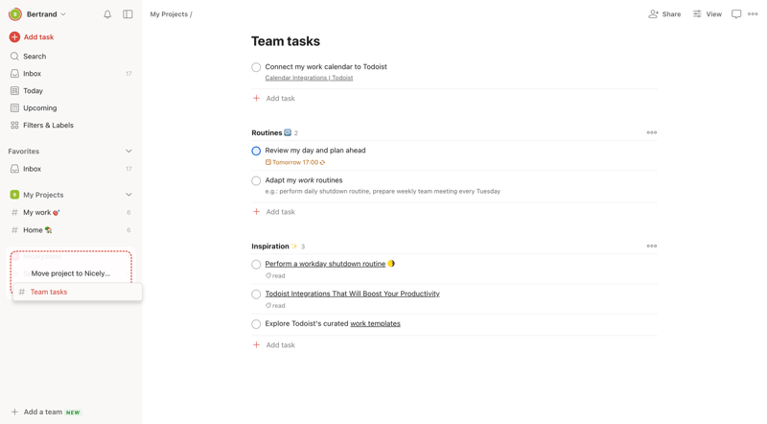Click the plus icon in the Inspiration section
Screen dimensions: 767x424
point(256,345)
